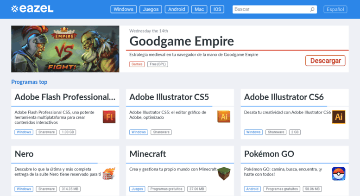Open the Nero title link

click(x=24, y=154)
